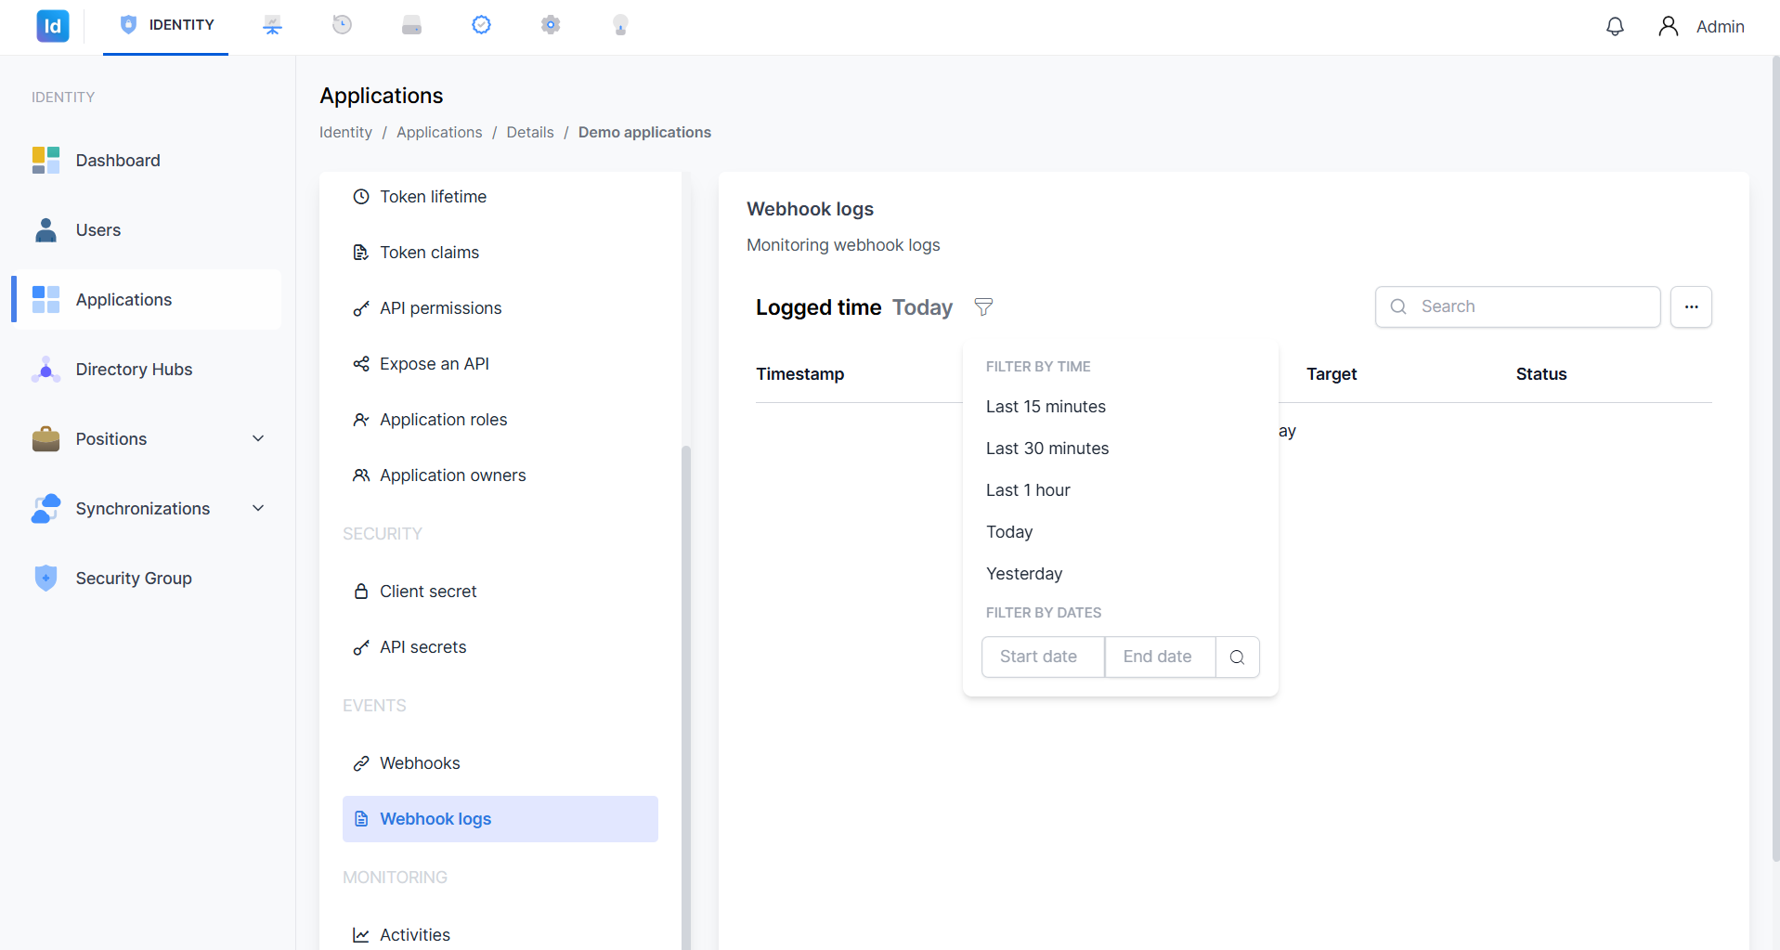Image resolution: width=1780 pixels, height=950 pixels.
Task: Click the Synchronizations cloud icon
Action: click(x=45, y=508)
